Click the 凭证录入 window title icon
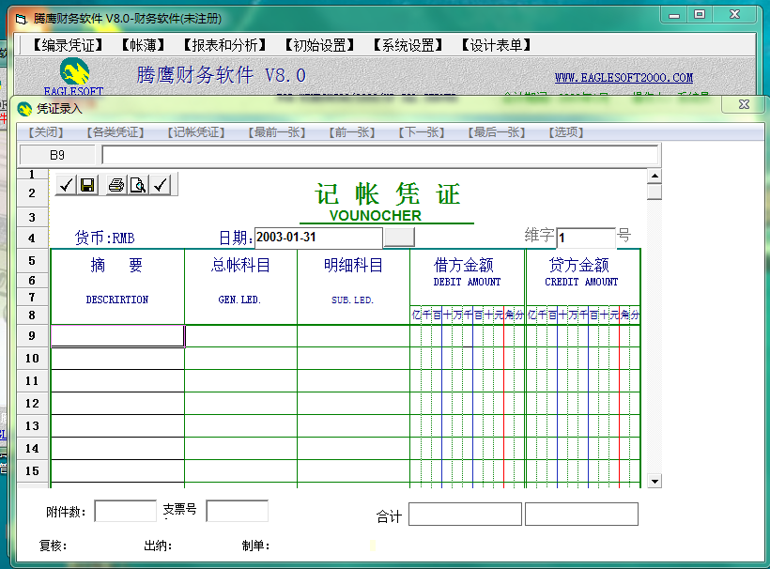Image resolution: width=770 pixels, height=569 pixels. click(24, 109)
